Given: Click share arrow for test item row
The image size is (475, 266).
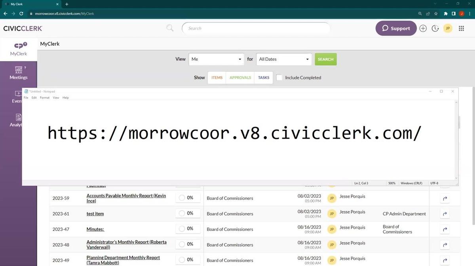Looking at the screenshot, I should pos(445,214).
